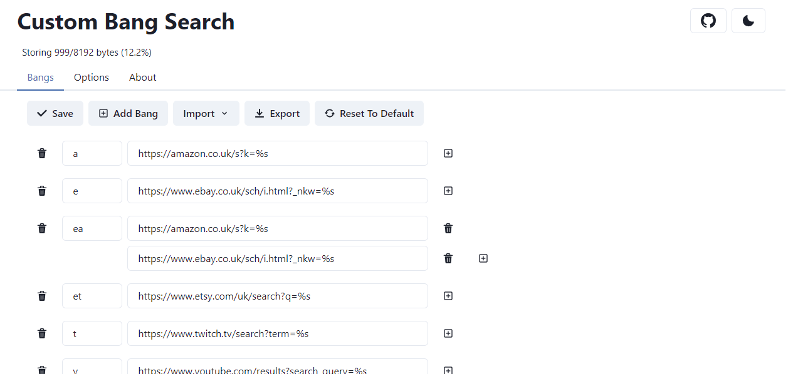Image resolution: width=793 pixels, height=374 pixels.
Task: Add another URL to bang 'et'
Action: coord(448,296)
